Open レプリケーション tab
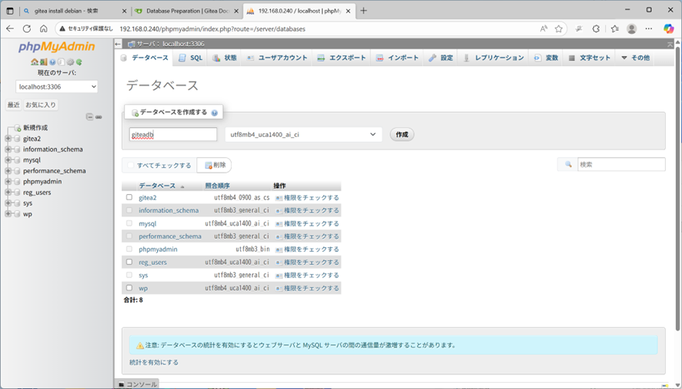The image size is (682, 389). pos(494,58)
